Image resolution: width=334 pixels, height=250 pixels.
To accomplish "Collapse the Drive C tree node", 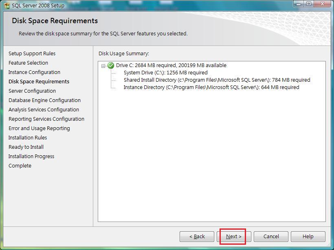I will (x=103, y=66).
